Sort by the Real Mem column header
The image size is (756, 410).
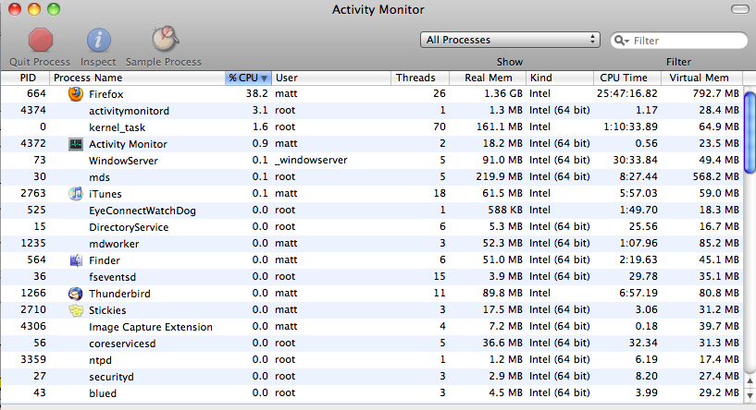[488, 78]
